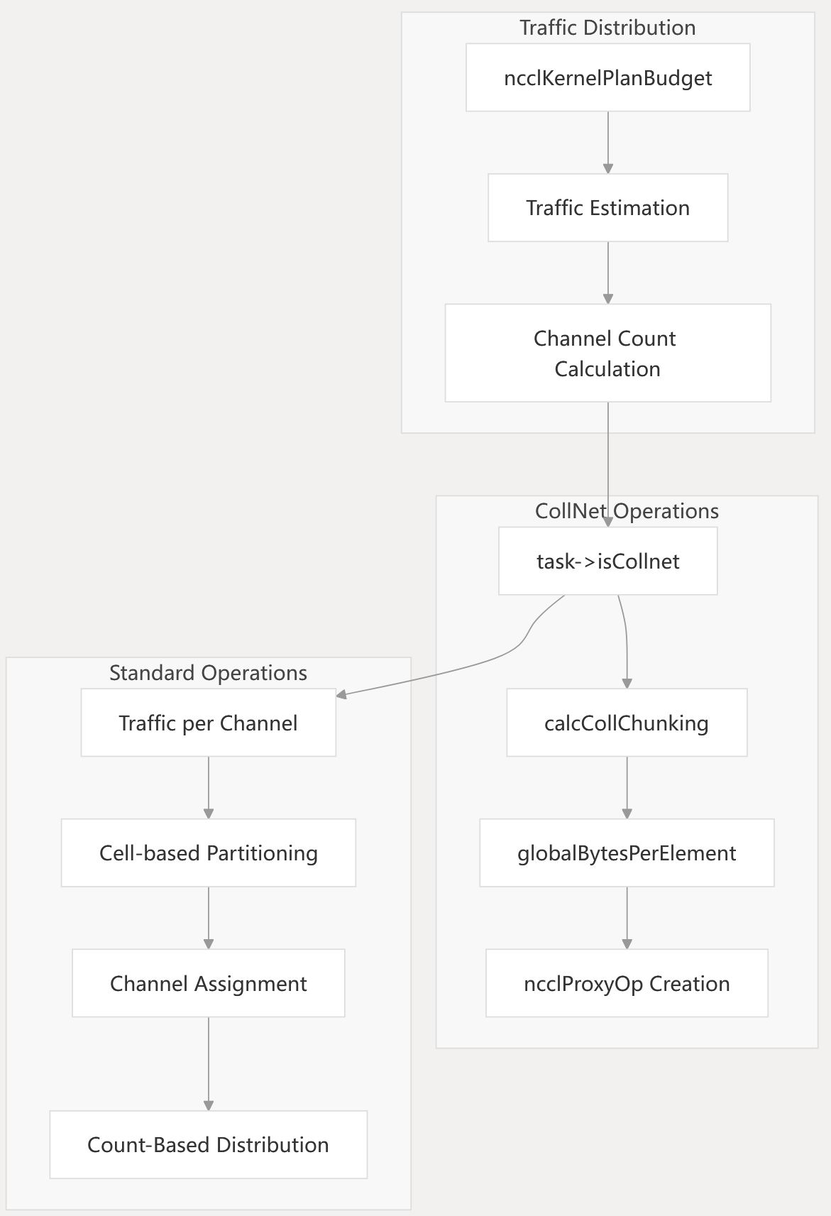Screen dimensions: 831x1216
Task: Select arrow from Traffic per Channel to Cell-based Partitioning
Action: click(x=208, y=787)
